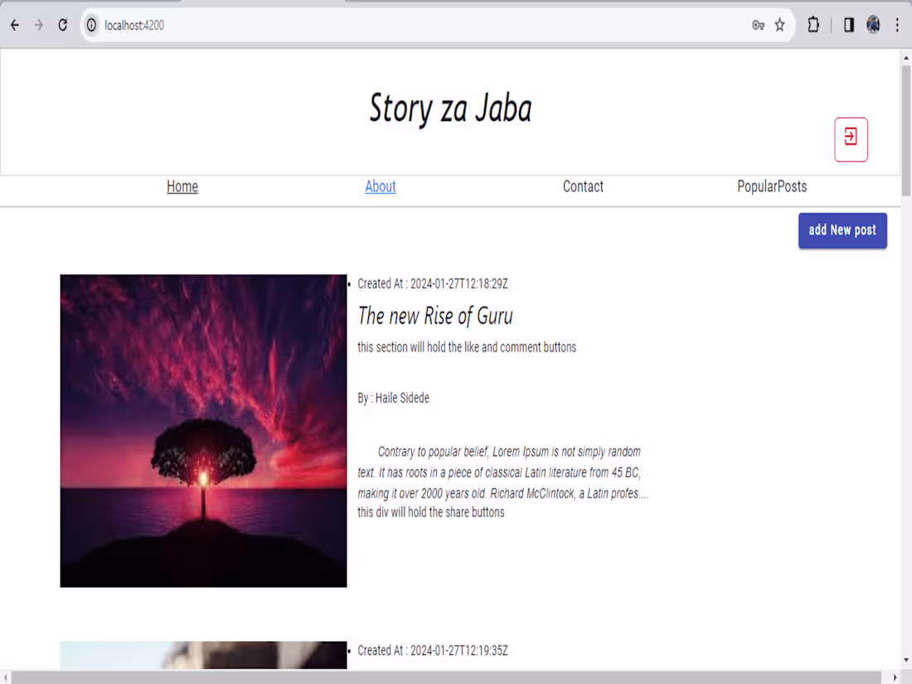Click the saved passwords key icon
The height and width of the screenshot is (684, 912).
[x=757, y=25]
